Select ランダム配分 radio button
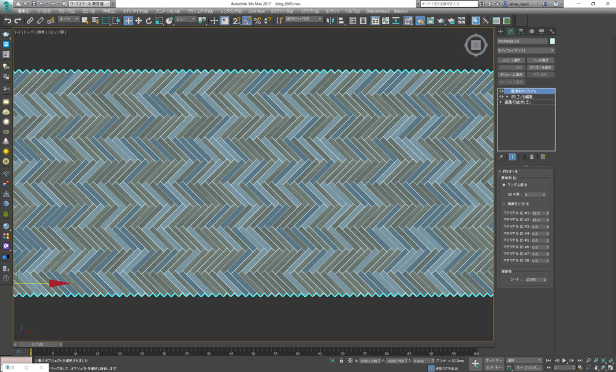This screenshot has width=616, height=372. pyautogui.click(x=504, y=185)
